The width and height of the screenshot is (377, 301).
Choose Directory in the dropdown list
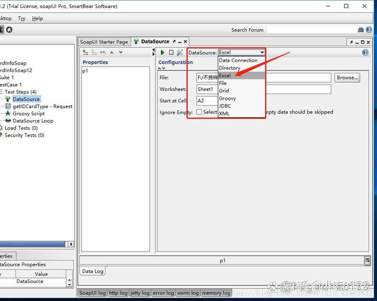[241, 68]
